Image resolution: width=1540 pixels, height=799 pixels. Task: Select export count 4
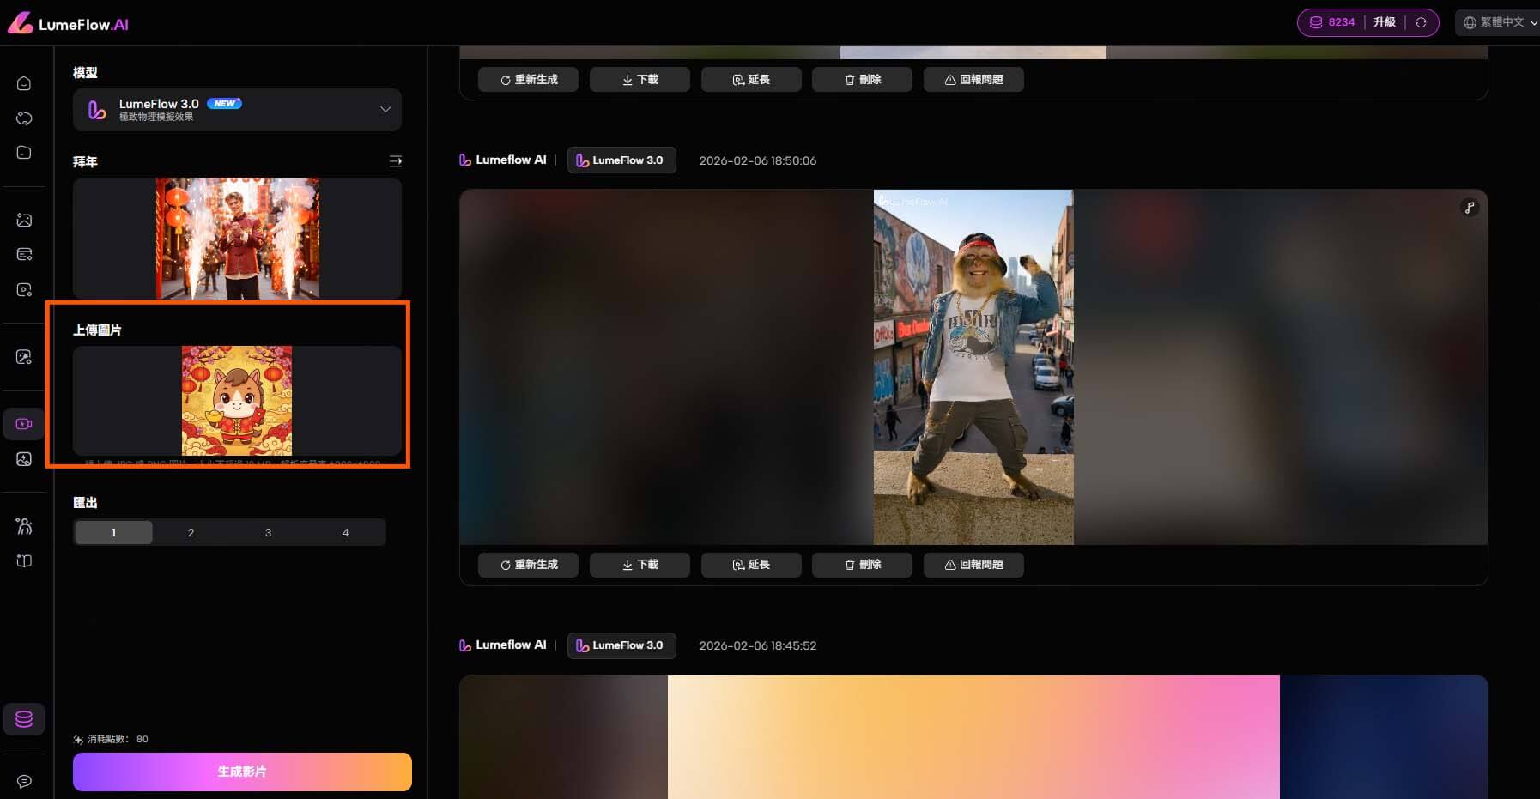(345, 533)
